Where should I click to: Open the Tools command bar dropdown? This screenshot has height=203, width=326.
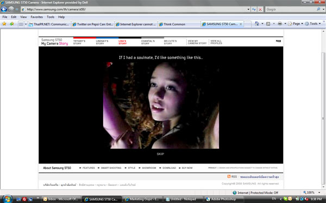click(313, 24)
